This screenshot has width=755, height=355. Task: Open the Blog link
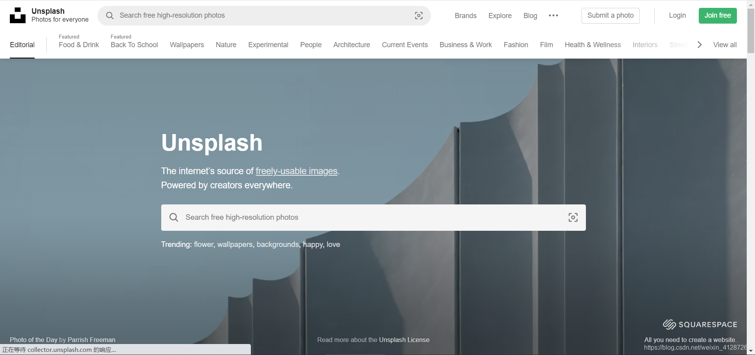point(530,16)
